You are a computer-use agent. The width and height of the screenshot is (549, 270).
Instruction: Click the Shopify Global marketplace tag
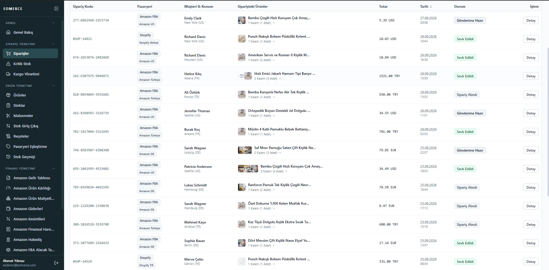(149, 43)
